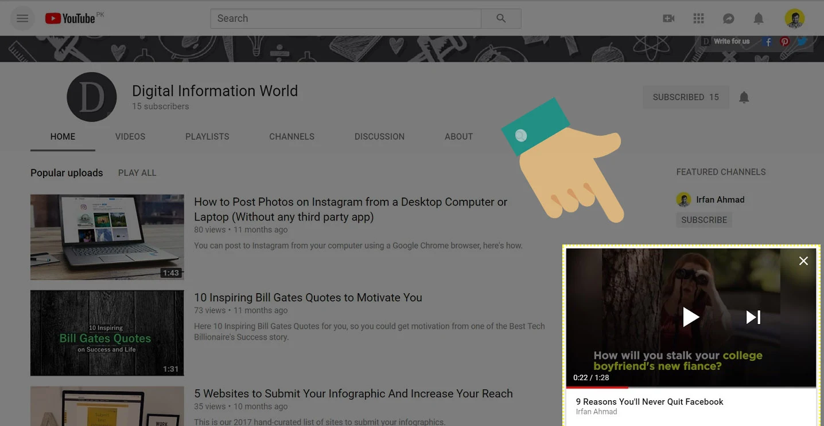Open YouTube Messages icon

(728, 18)
